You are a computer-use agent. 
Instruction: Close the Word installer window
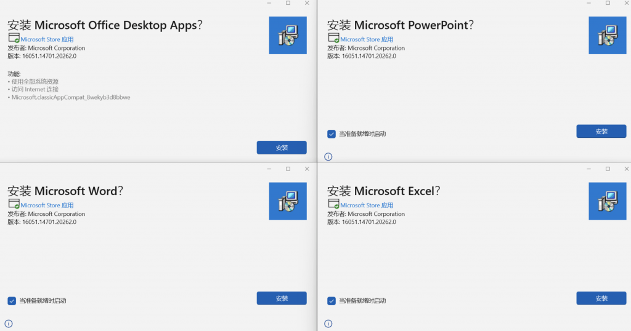point(307,169)
